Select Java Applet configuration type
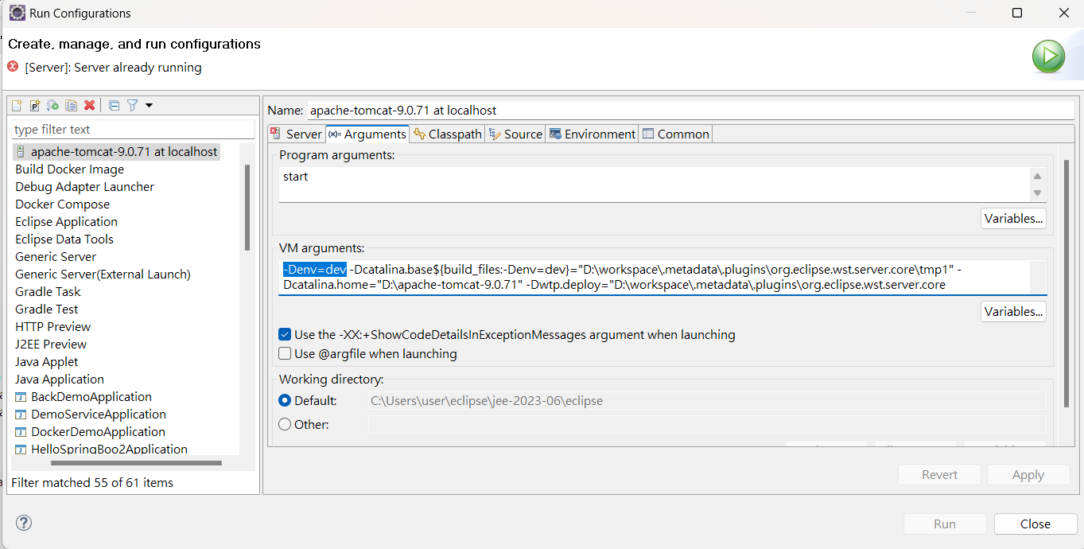Viewport: 1084px width, 549px height. (x=47, y=361)
